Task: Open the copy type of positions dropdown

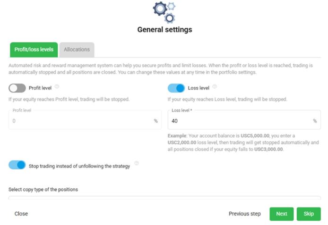Action: coord(164,199)
